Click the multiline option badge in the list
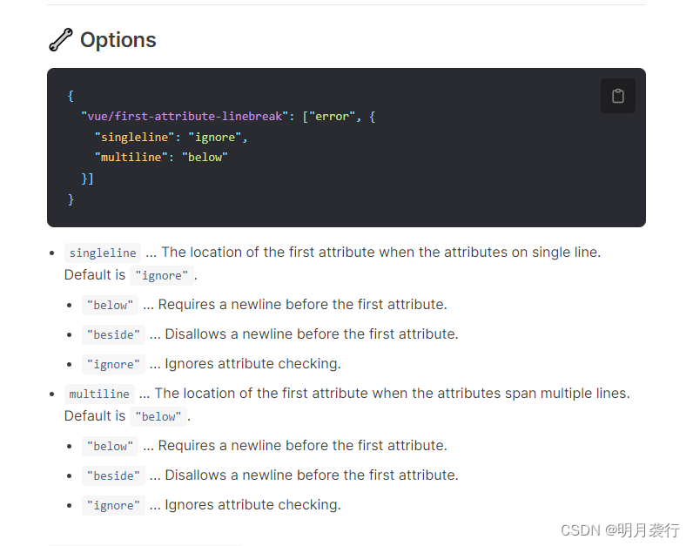This screenshot has width=693, height=546. 99,394
